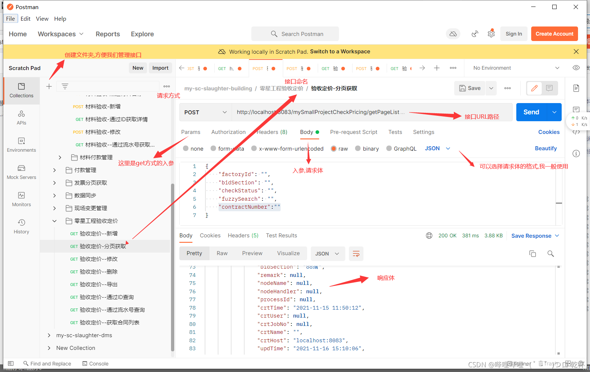The image size is (590, 372).
Task: Click the filter collections icon
Action: (x=65, y=86)
